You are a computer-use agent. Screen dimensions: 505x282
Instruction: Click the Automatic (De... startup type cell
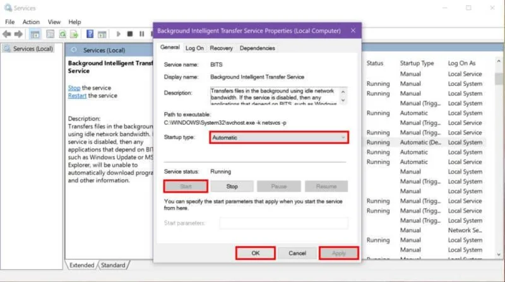point(420,143)
